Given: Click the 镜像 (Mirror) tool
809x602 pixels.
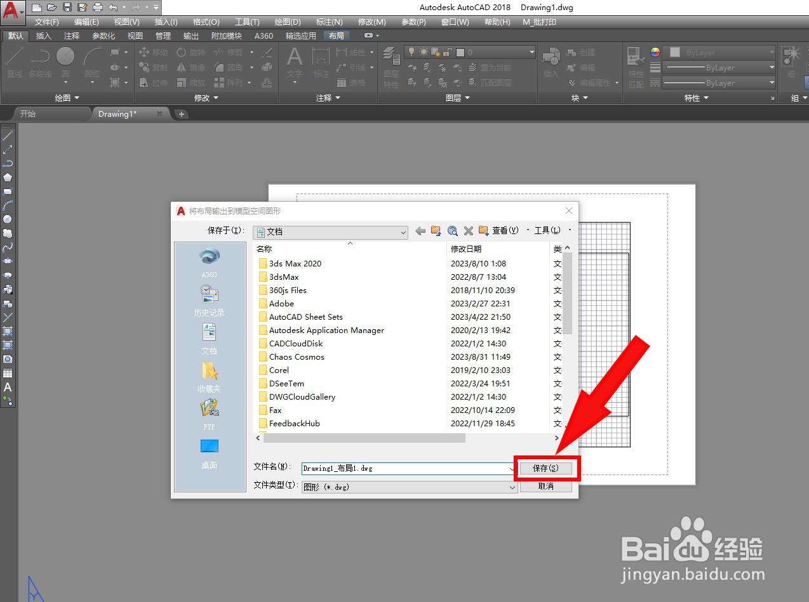Looking at the screenshot, I should coord(191,68).
